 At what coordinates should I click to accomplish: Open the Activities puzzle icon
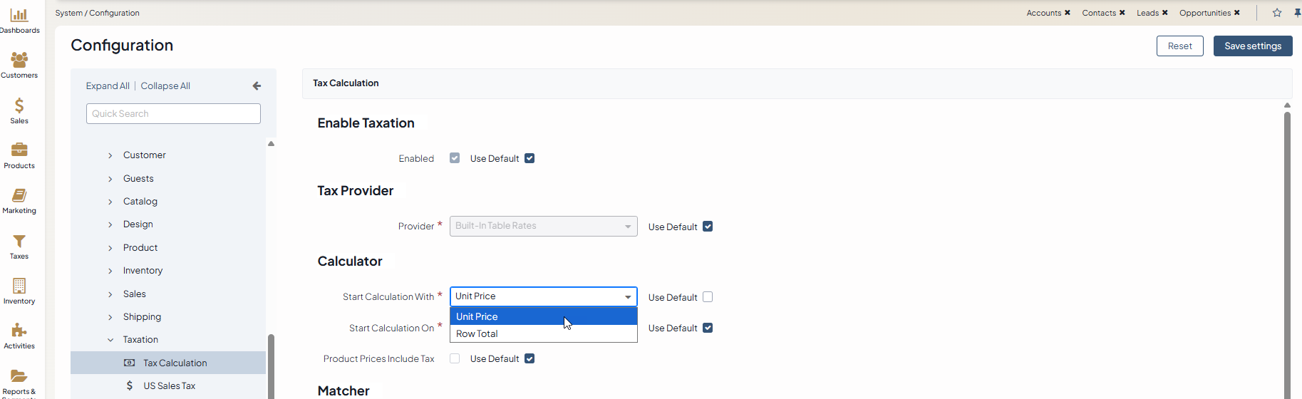click(x=19, y=331)
